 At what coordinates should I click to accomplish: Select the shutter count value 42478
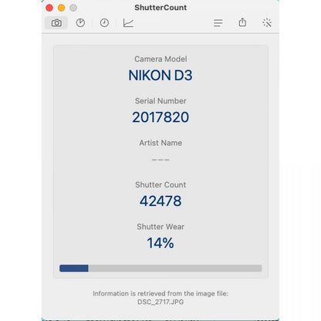pos(160,201)
